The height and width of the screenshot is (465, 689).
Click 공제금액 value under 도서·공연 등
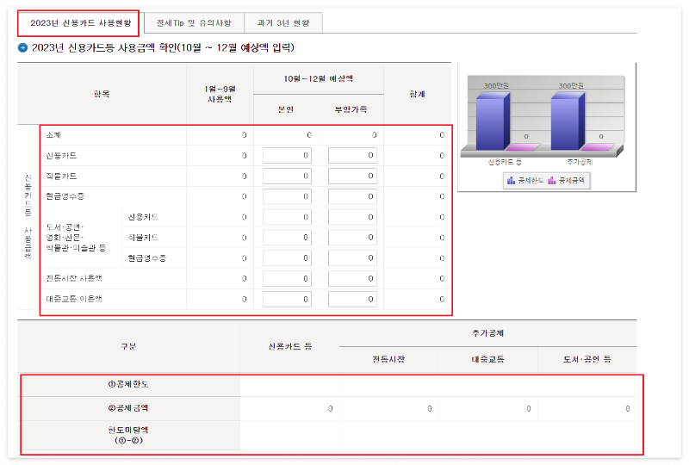point(628,409)
